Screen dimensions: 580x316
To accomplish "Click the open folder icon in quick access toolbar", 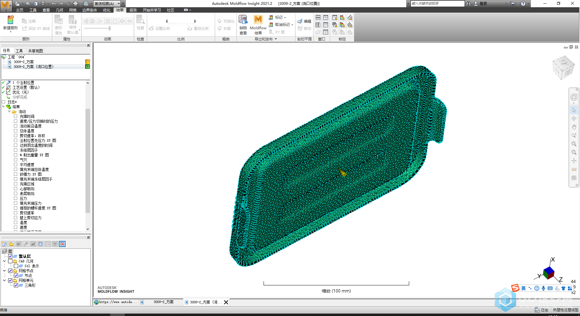I will click(x=28, y=4).
